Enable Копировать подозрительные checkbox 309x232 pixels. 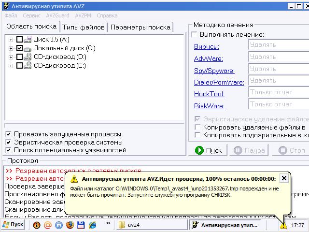tap(197, 135)
